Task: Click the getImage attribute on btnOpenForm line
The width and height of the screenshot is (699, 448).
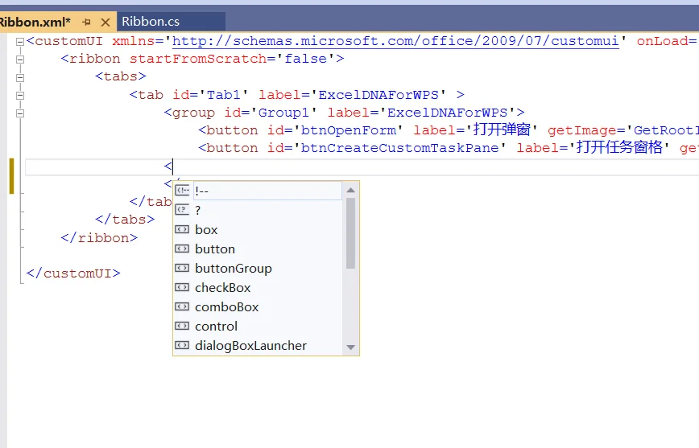Action: point(582,130)
